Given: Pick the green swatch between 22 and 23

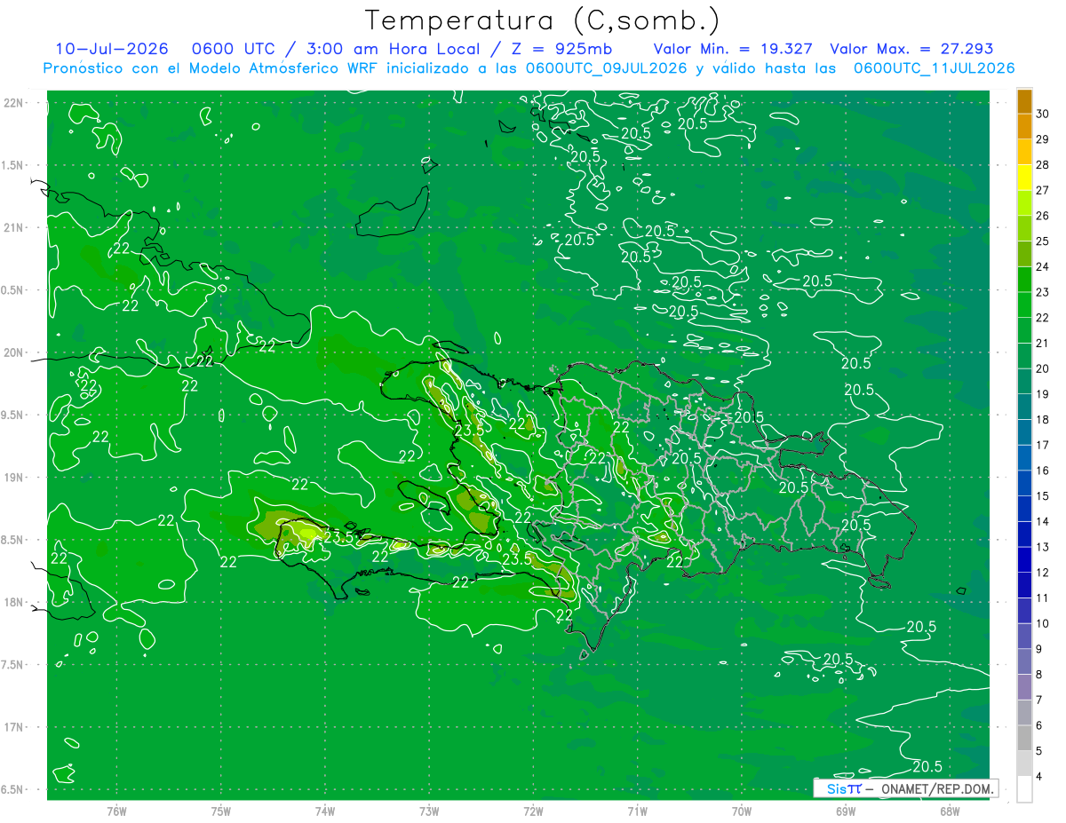Looking at the screenshot, I should (1024, 305).
